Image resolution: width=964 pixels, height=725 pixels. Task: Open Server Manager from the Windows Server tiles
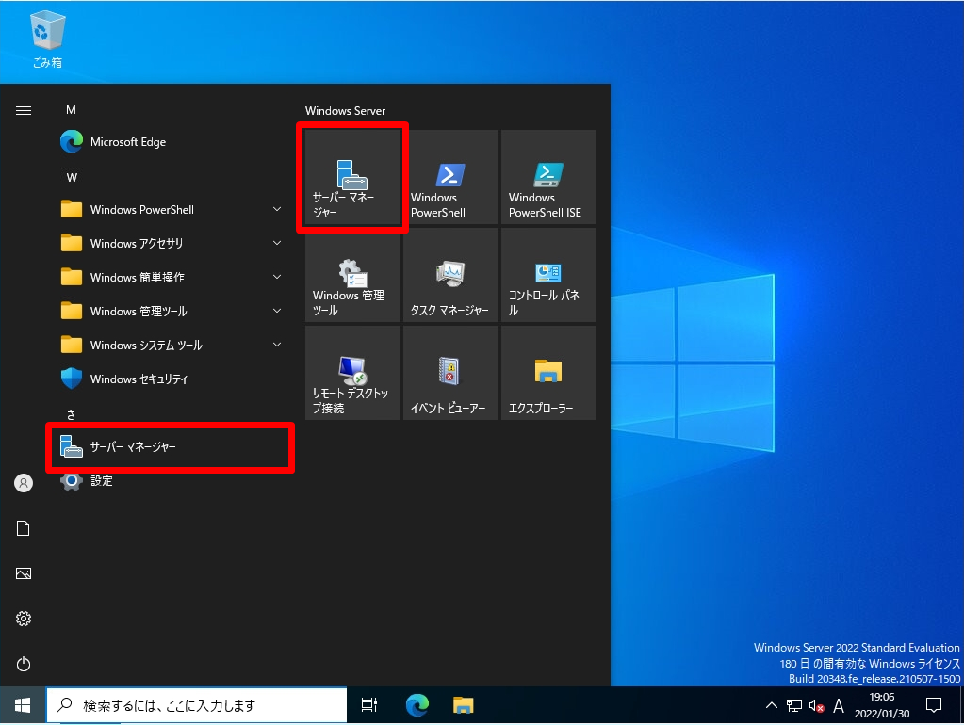pyautogui.click(x=351, y=177)
